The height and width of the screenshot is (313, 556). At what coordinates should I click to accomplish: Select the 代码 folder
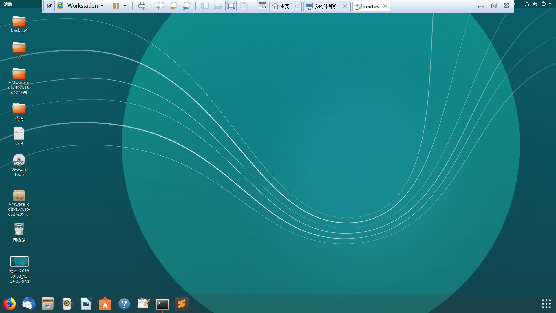pos(19,112)
